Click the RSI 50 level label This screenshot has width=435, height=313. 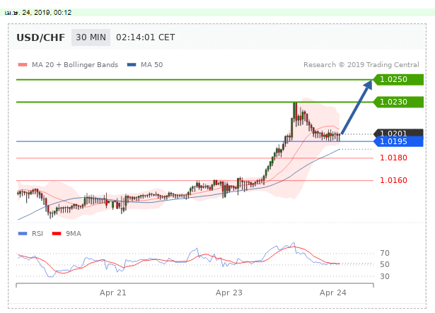pos(385,265)
